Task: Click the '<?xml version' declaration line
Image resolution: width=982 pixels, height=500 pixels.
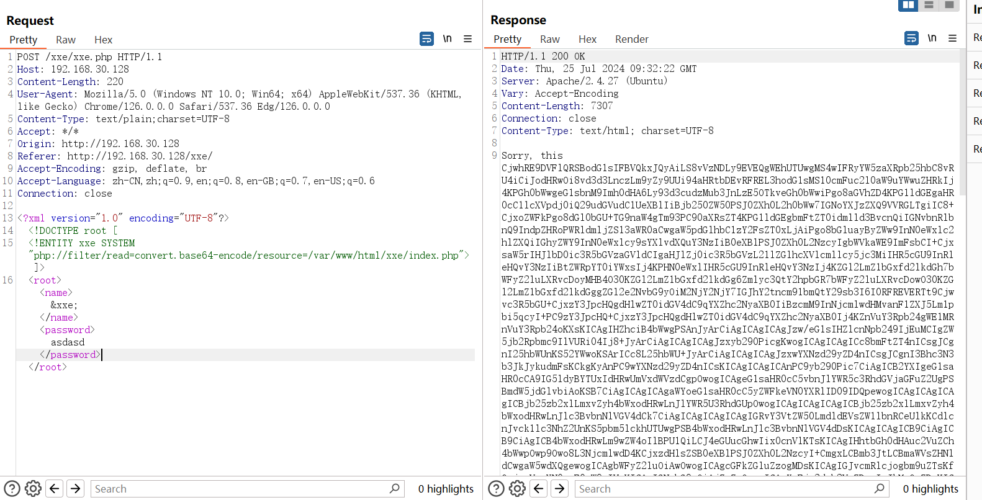Action: click(x=123, y=218)
